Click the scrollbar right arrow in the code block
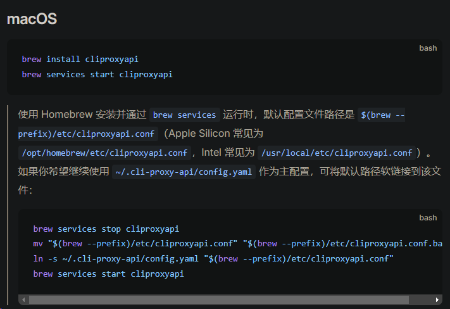Viewport: 450px width, 309px height. (437, 300)
